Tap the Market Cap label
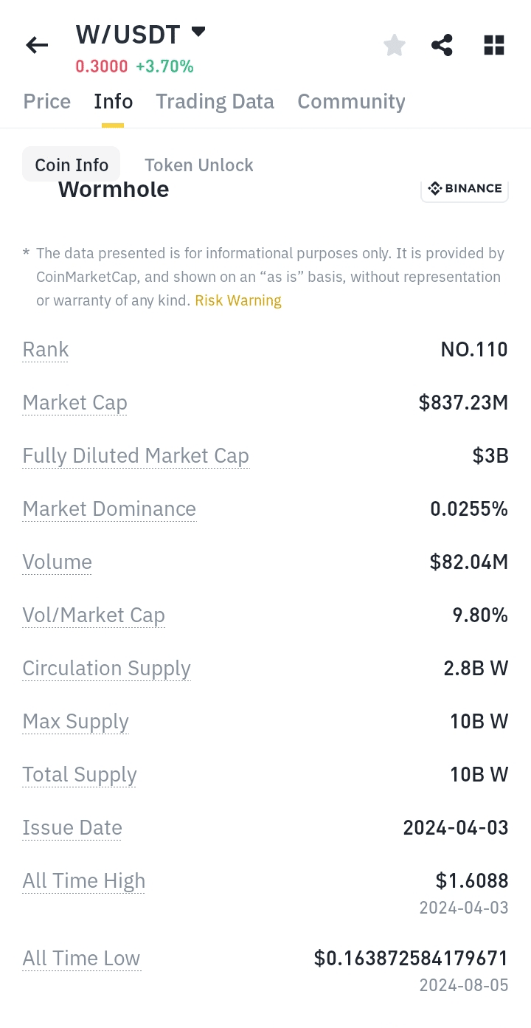This screenshot has width=531, height=1028. 75,403
